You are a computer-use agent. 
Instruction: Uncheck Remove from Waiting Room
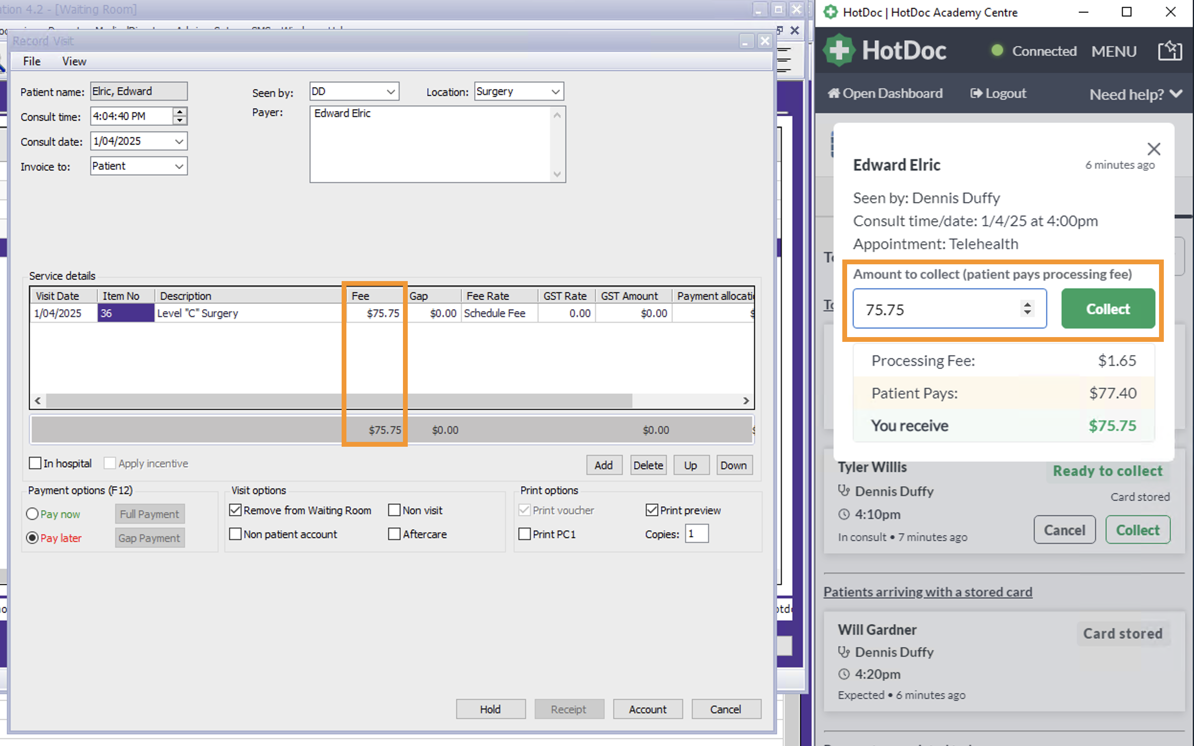pyautogui.click(x=235, y=510)
